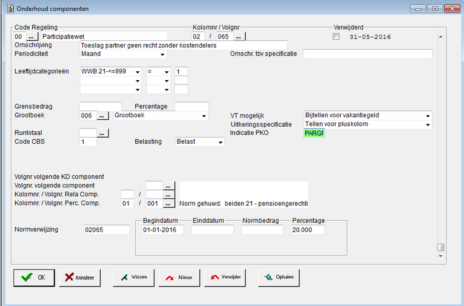Click the vertical scrollbar thumb
Image resolution: width=464 pixels, height=306 pixels.
click(441, 247)
